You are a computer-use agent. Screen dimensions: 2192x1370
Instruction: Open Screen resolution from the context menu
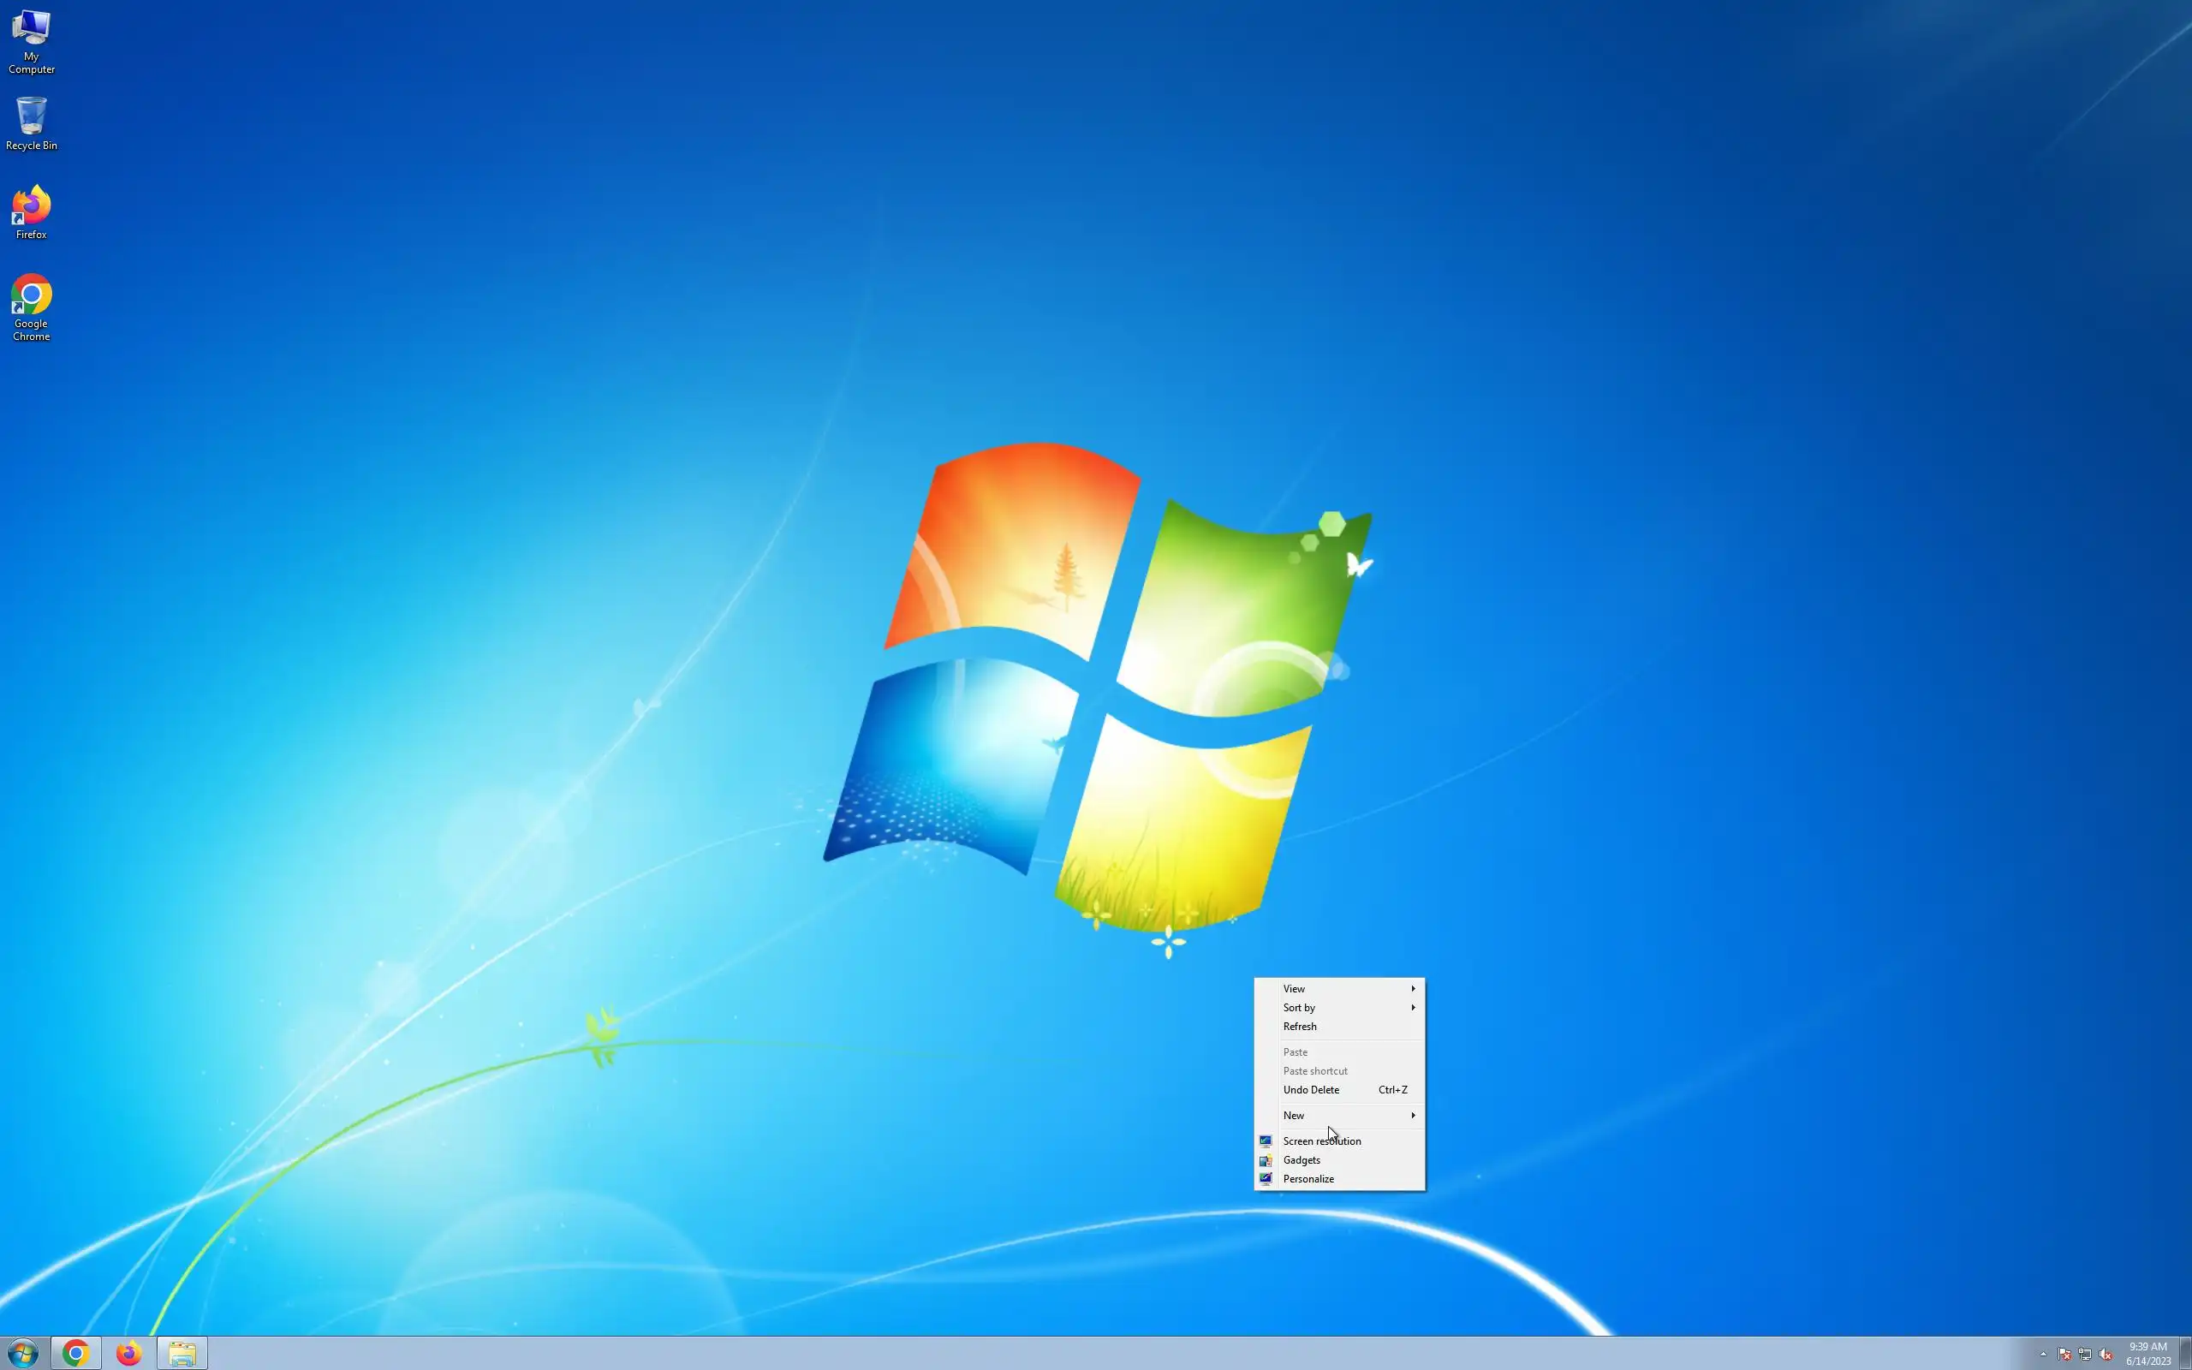1321,1141
